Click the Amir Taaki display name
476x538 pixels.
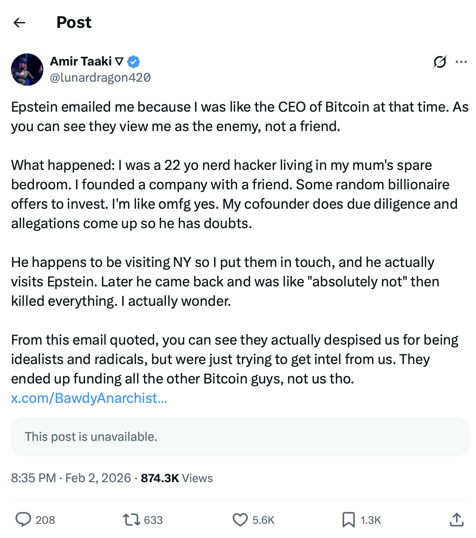pos(81,61)
